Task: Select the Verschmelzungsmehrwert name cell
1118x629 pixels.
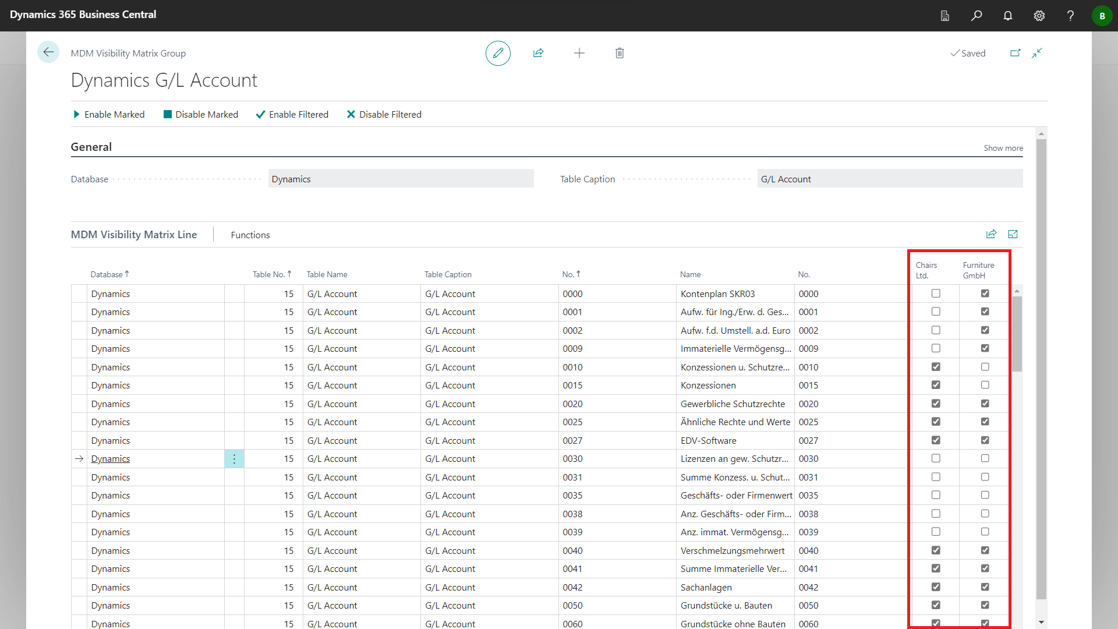Action: tap(735, 551)
